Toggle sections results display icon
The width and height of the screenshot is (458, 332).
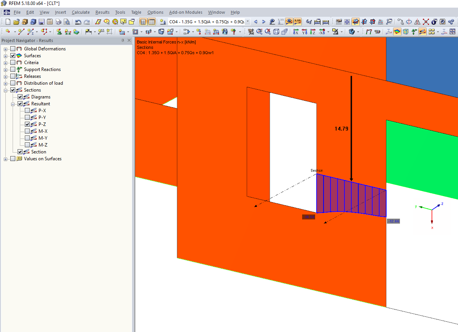(x=422, y=32)
